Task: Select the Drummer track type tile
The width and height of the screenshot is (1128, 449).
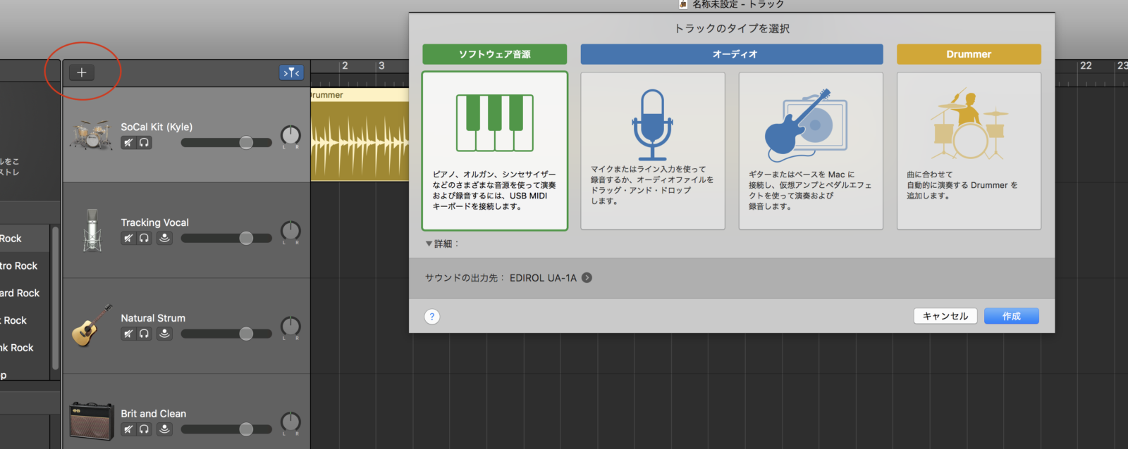Action: 968,151
